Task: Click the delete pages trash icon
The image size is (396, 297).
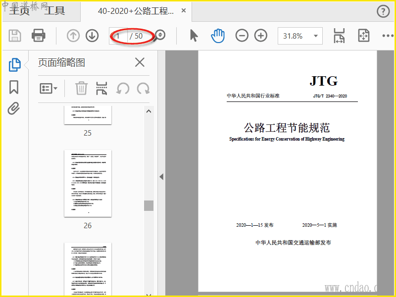Action: 81,88
